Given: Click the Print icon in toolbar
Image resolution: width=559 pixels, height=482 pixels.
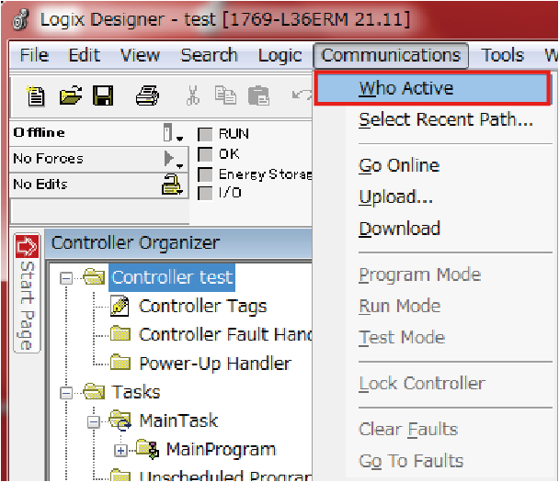Looking at the screenshot, I should coord(147,95).
